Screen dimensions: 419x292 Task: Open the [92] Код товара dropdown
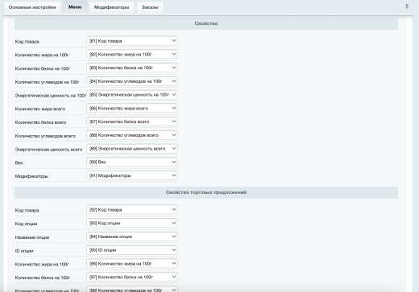click(x=132, y=209)
